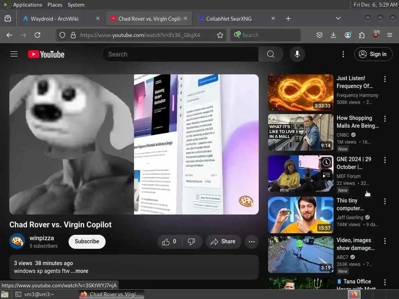This screenshot has height=299, width=399.
Task: Dislike the video with thumbs down
Action: pos(192,241)
